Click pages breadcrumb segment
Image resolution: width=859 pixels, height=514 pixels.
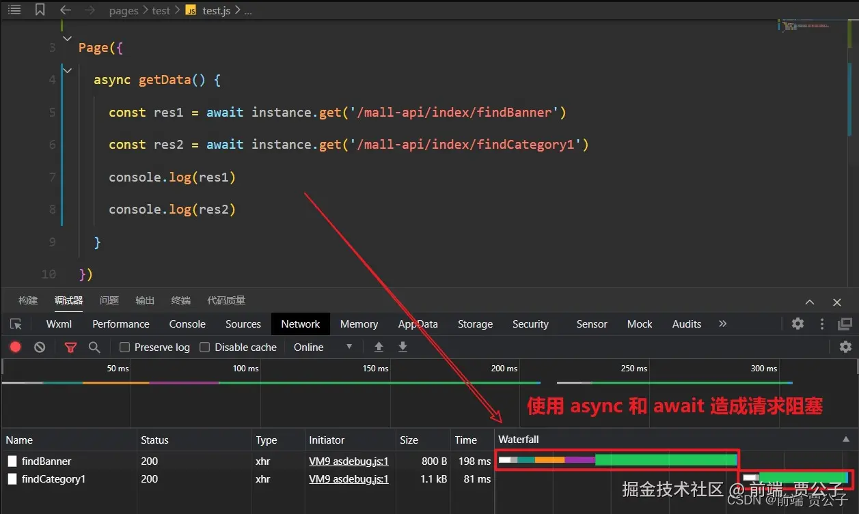124,11
